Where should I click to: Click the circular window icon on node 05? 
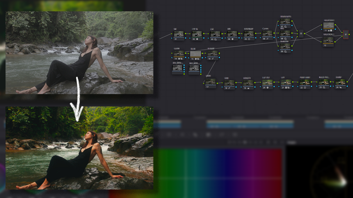pos(249,39)
